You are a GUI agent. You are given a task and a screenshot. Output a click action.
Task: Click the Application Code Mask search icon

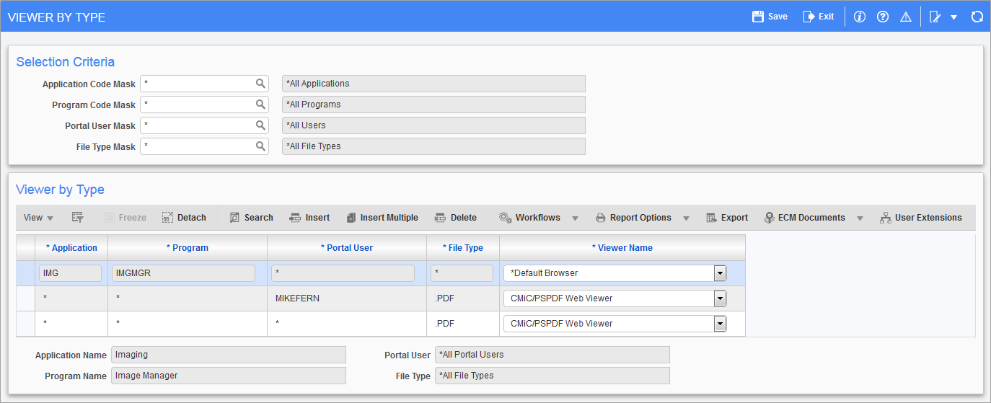pos(260,84)
